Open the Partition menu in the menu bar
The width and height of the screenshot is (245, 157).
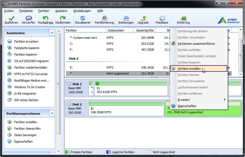coord(44,11)
